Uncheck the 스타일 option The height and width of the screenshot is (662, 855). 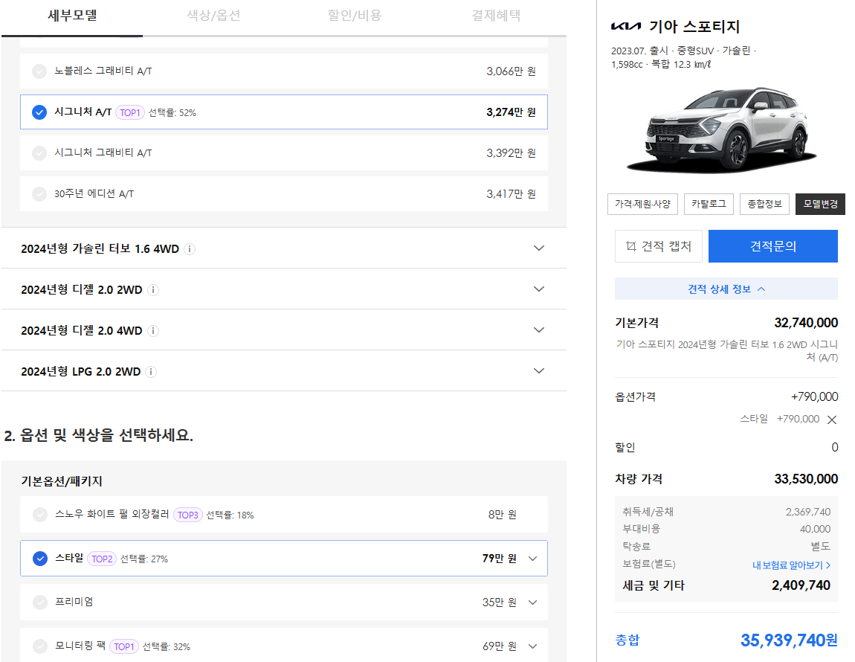[40, 559]
